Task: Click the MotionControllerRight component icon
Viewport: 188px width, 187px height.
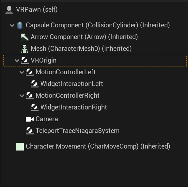Action: pyautogui.click(x=30, y=95)
